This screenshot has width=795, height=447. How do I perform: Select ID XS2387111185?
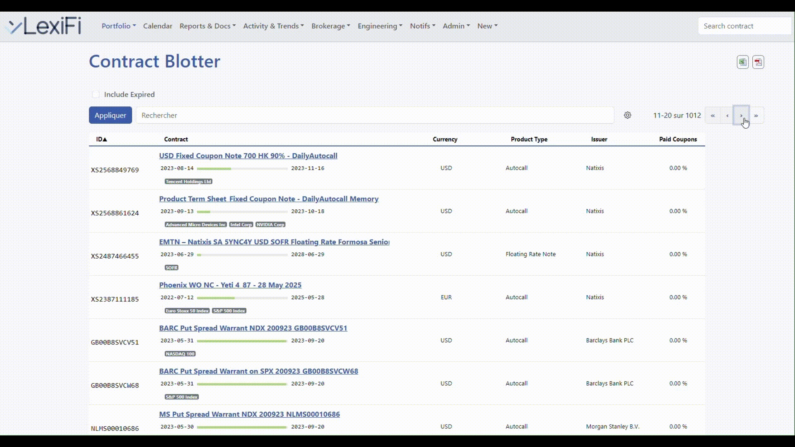[115, 299]
